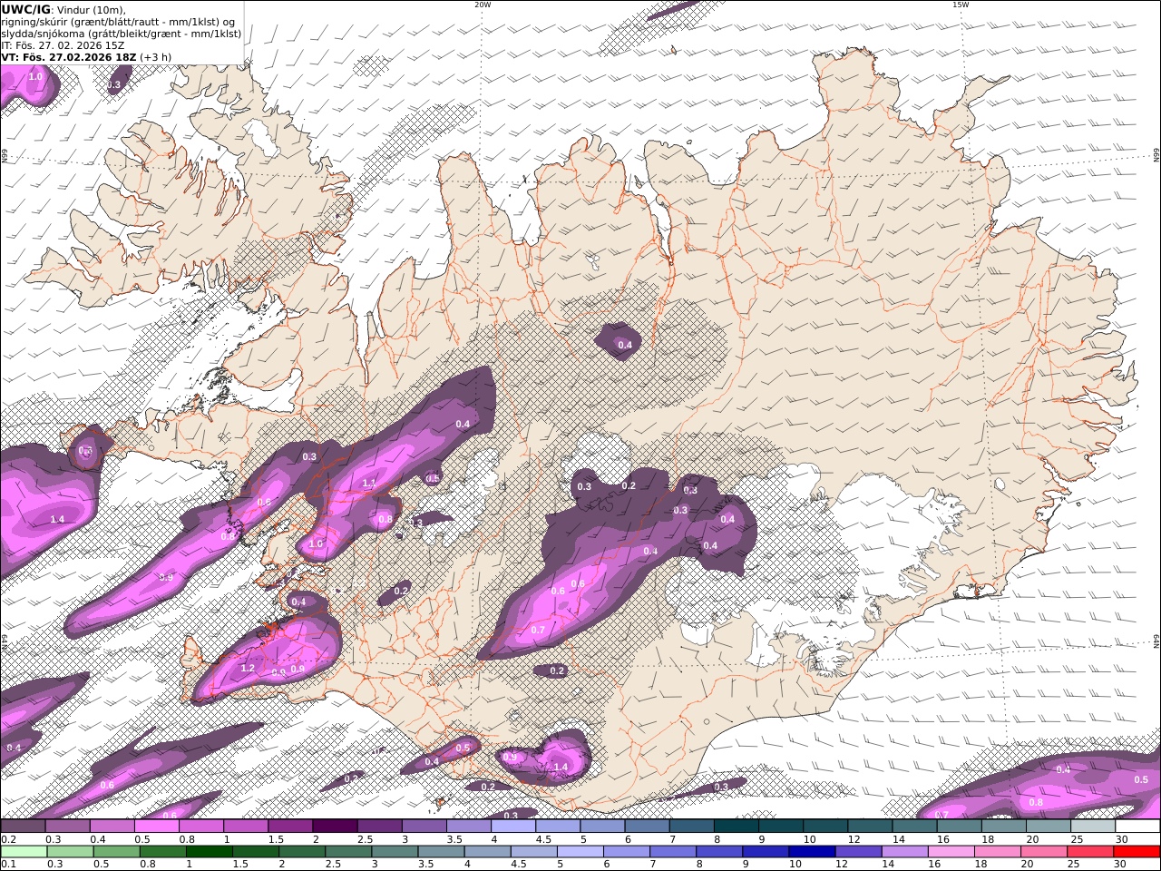Pick rain scale swatch between 0.5 and 0.8
1161x871 pixels.
(116, 852)
